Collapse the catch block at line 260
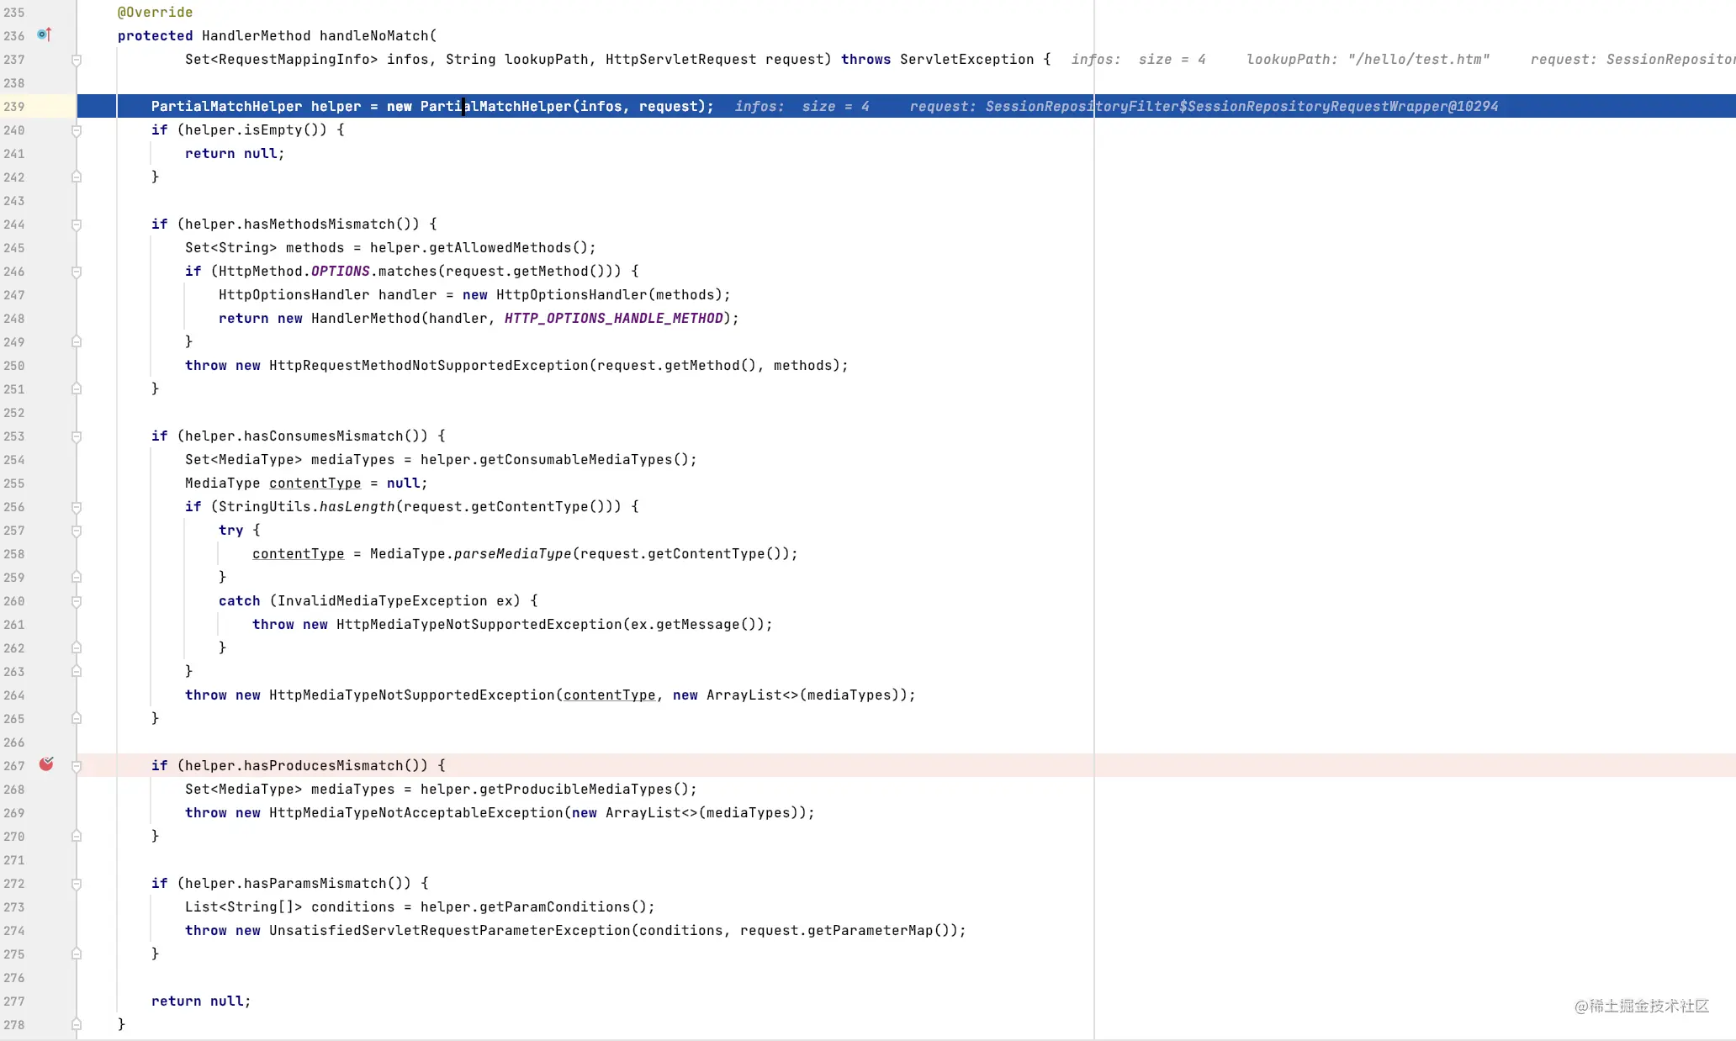The width and height of the screenshot is (1736, 1041). click(77, 601)
